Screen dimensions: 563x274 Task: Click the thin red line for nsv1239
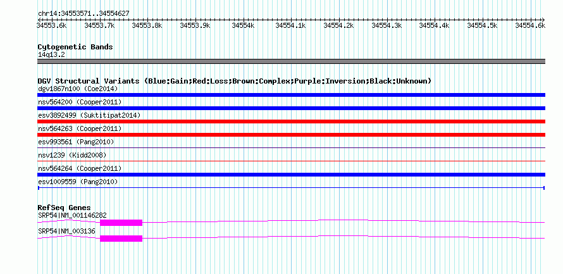point(291,161)
